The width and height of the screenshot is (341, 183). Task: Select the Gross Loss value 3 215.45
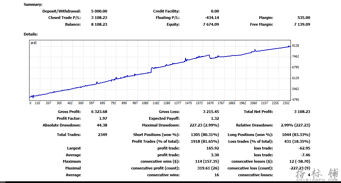click(211, 112)
